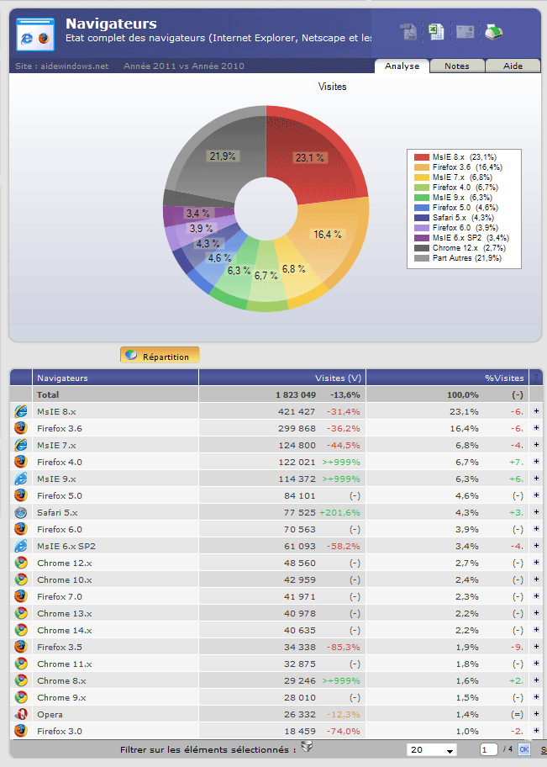
Task: Click the Firefox 5.0 blue legend swatch
Action: click(421, 208)
